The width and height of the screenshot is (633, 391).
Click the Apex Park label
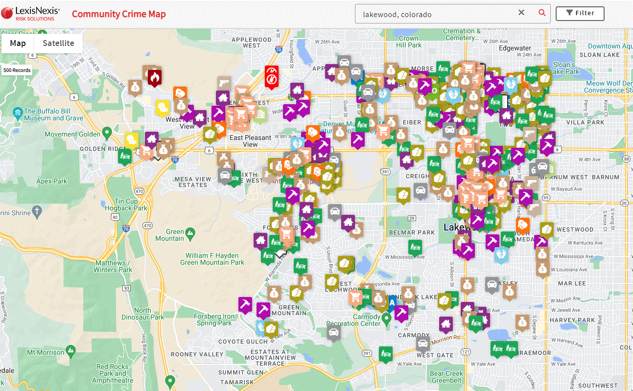(52, 181)
